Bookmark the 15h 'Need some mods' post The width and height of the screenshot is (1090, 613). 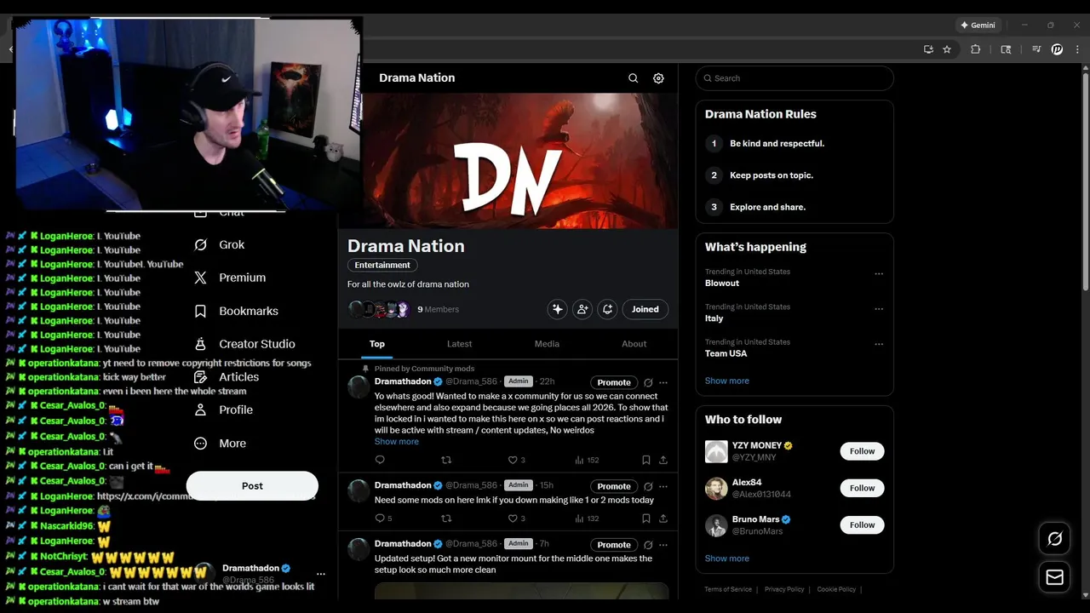pyautogui.click(x=645, y=518)
